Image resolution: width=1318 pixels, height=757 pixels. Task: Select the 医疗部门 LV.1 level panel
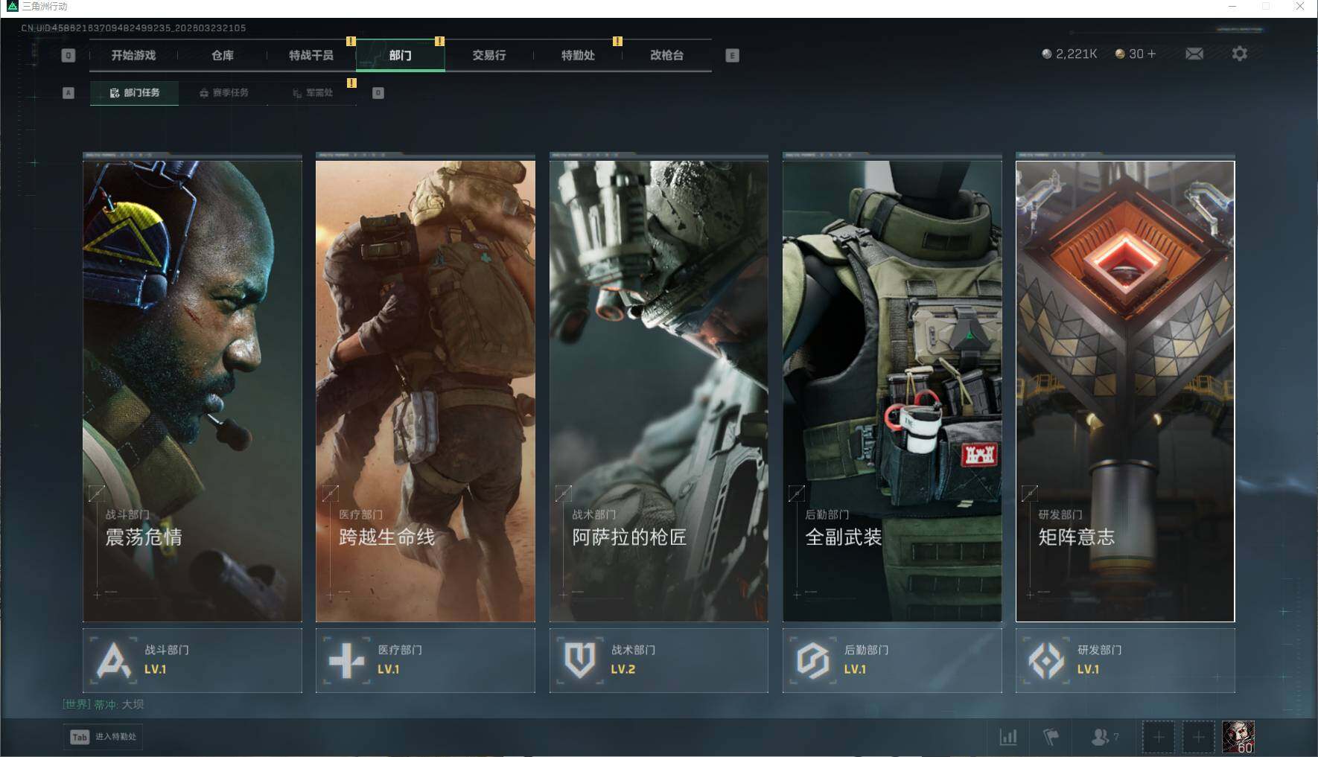point(425,660)
